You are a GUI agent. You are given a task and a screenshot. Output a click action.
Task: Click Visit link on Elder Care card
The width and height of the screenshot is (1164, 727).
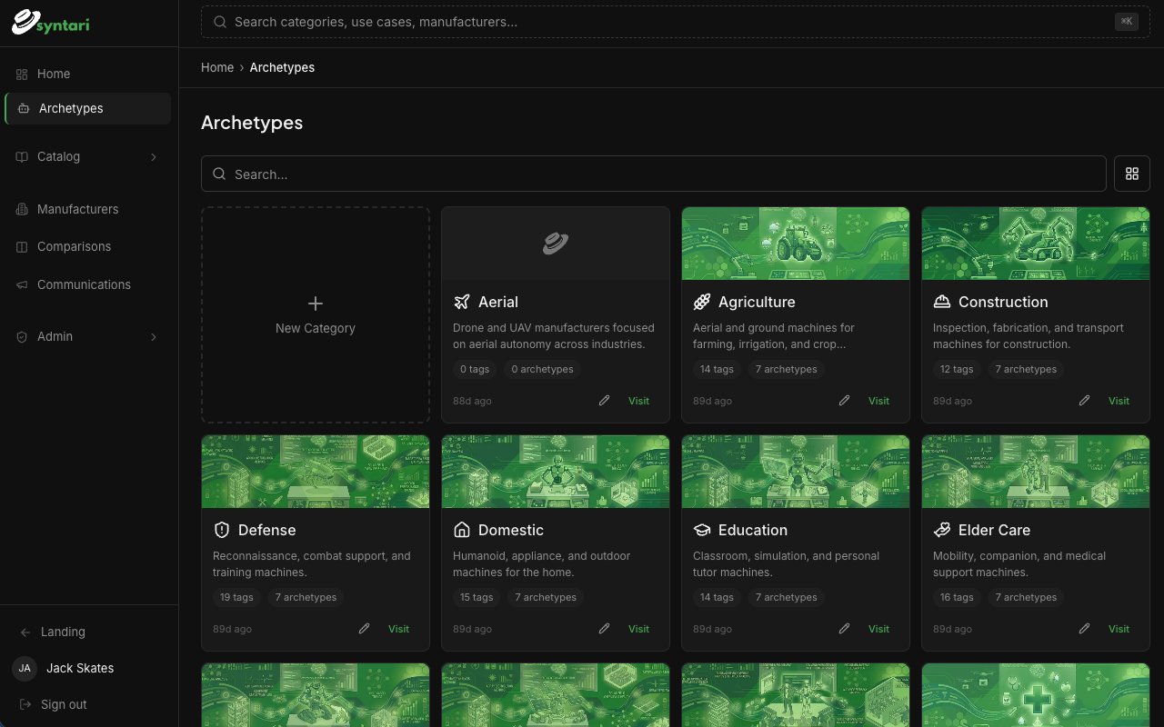pyautogui.click(x=1119, y=629)
